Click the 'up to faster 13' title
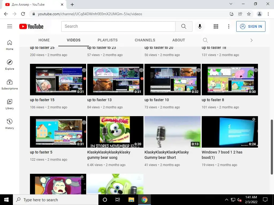The width and height of the screenshot is (274, 205). [99, 100]
